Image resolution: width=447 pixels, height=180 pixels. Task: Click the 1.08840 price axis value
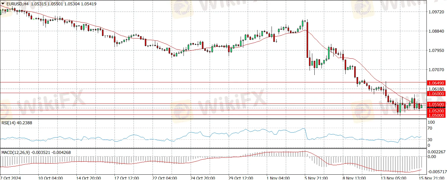(x=436, y=31)
